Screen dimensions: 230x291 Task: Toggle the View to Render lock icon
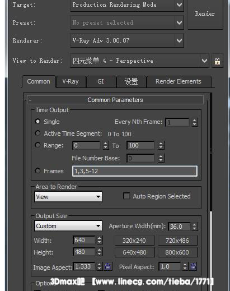217,61
